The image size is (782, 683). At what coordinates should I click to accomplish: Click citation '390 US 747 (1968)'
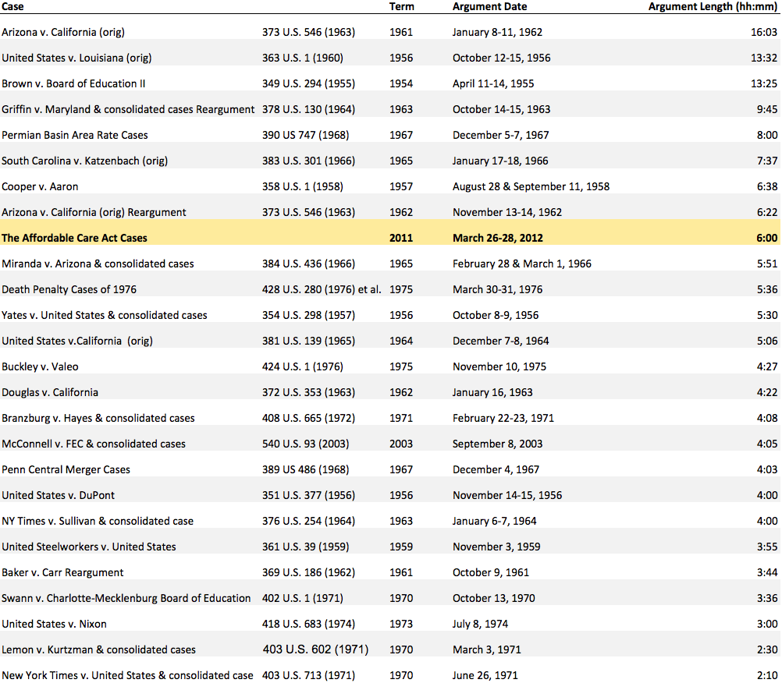[306, 135]
